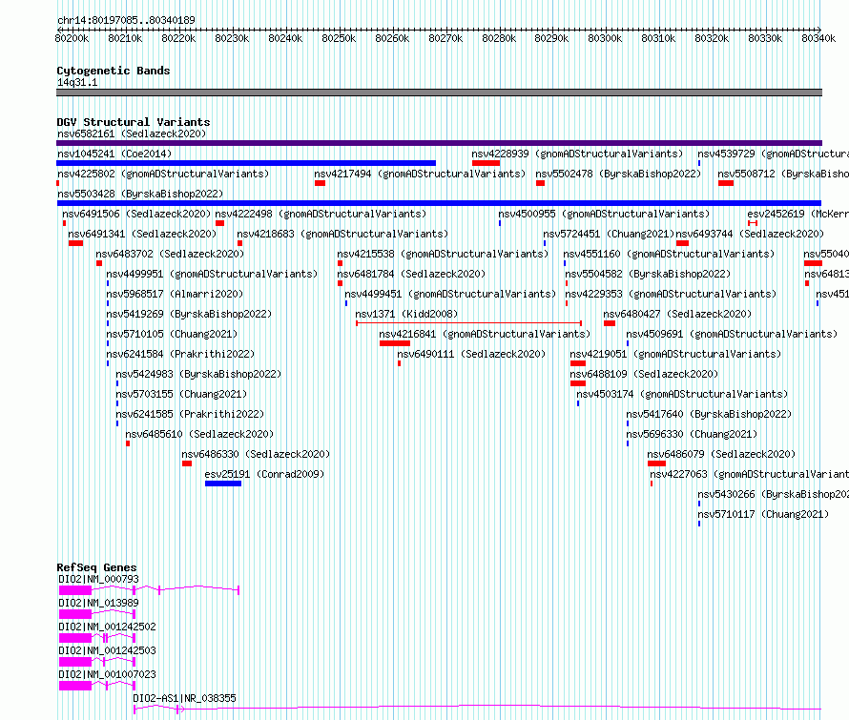This screenshot has height=720, width=849.
Task: Select DIO2-AS1|NR_038355 gene label
Action: [185, 698]
